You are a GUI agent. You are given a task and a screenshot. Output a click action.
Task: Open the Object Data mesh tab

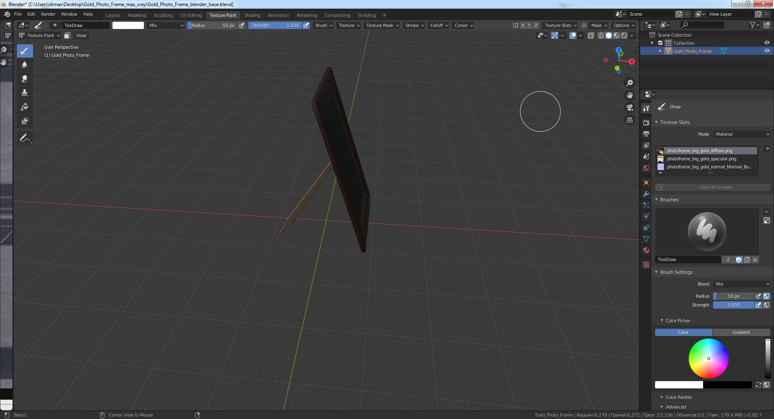646,239
